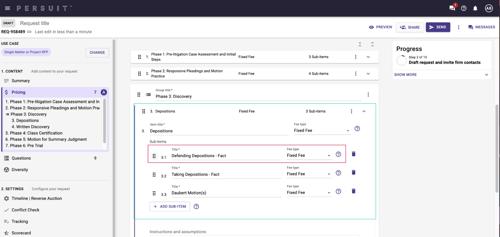Edit Daubert Motion(s) title field
The height and width of the screenshot is (237, 500).
pyautogui.click(x=226, y=193)
